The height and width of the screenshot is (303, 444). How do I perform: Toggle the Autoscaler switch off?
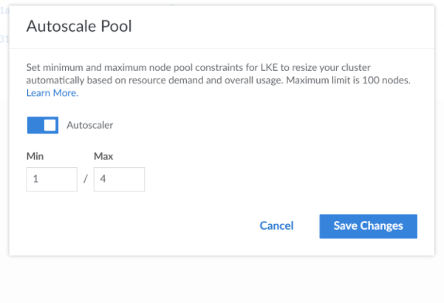click(42, 125)
